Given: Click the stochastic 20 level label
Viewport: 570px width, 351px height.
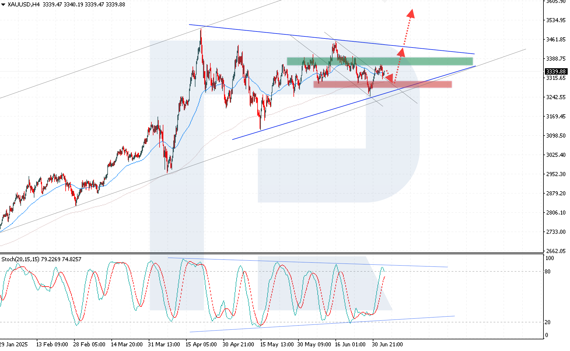Looking at the screenshot, I should [548, 322].
